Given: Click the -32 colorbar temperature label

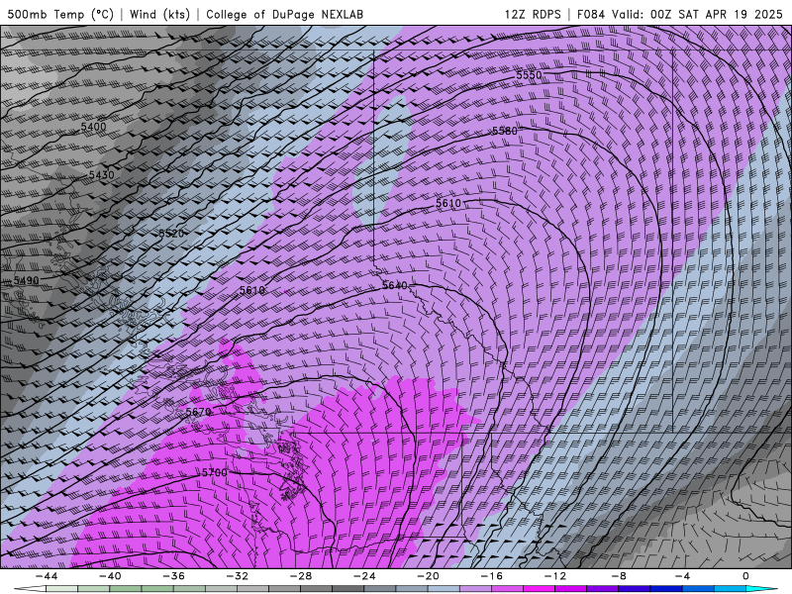Looking at the screenshot, I should tap(238, 576).
